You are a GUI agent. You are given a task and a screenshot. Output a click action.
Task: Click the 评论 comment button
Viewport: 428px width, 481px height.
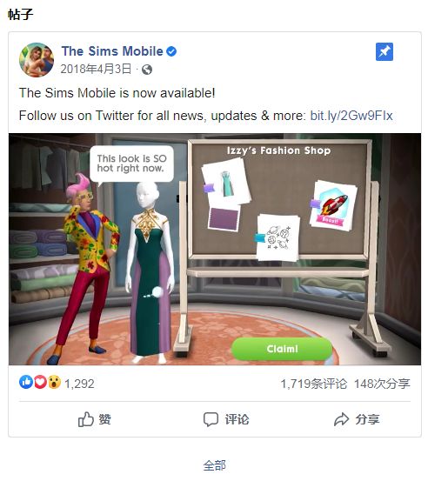226,419
